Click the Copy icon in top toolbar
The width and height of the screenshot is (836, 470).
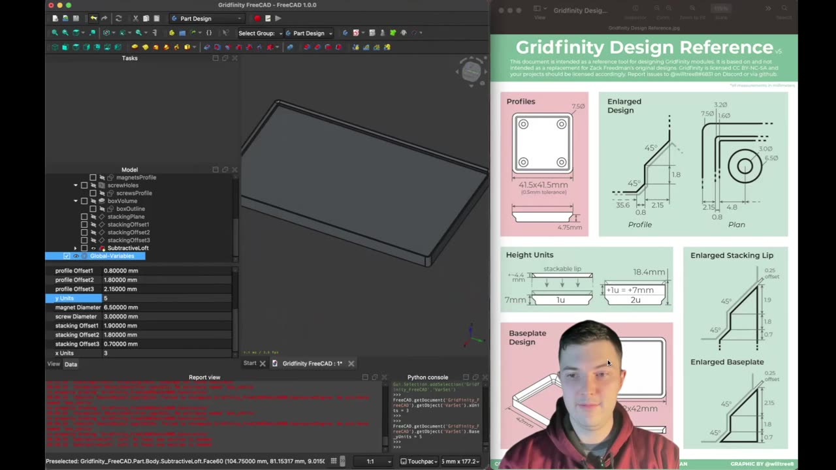pos(146,18)
